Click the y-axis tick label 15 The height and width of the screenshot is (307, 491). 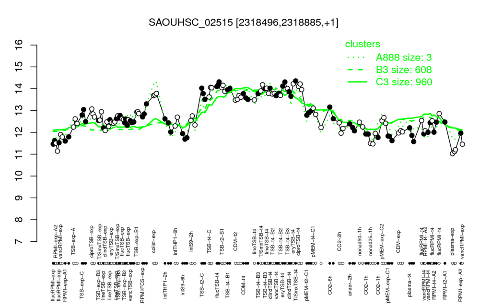click(x=19, y=67)
